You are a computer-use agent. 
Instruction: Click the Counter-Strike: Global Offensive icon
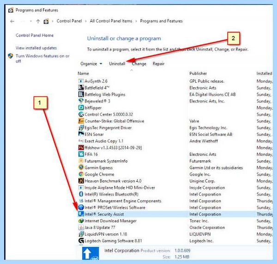point(81,121)
